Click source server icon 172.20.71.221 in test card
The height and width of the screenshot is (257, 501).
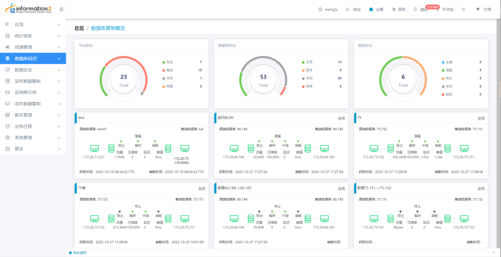[x=94, y=148]
